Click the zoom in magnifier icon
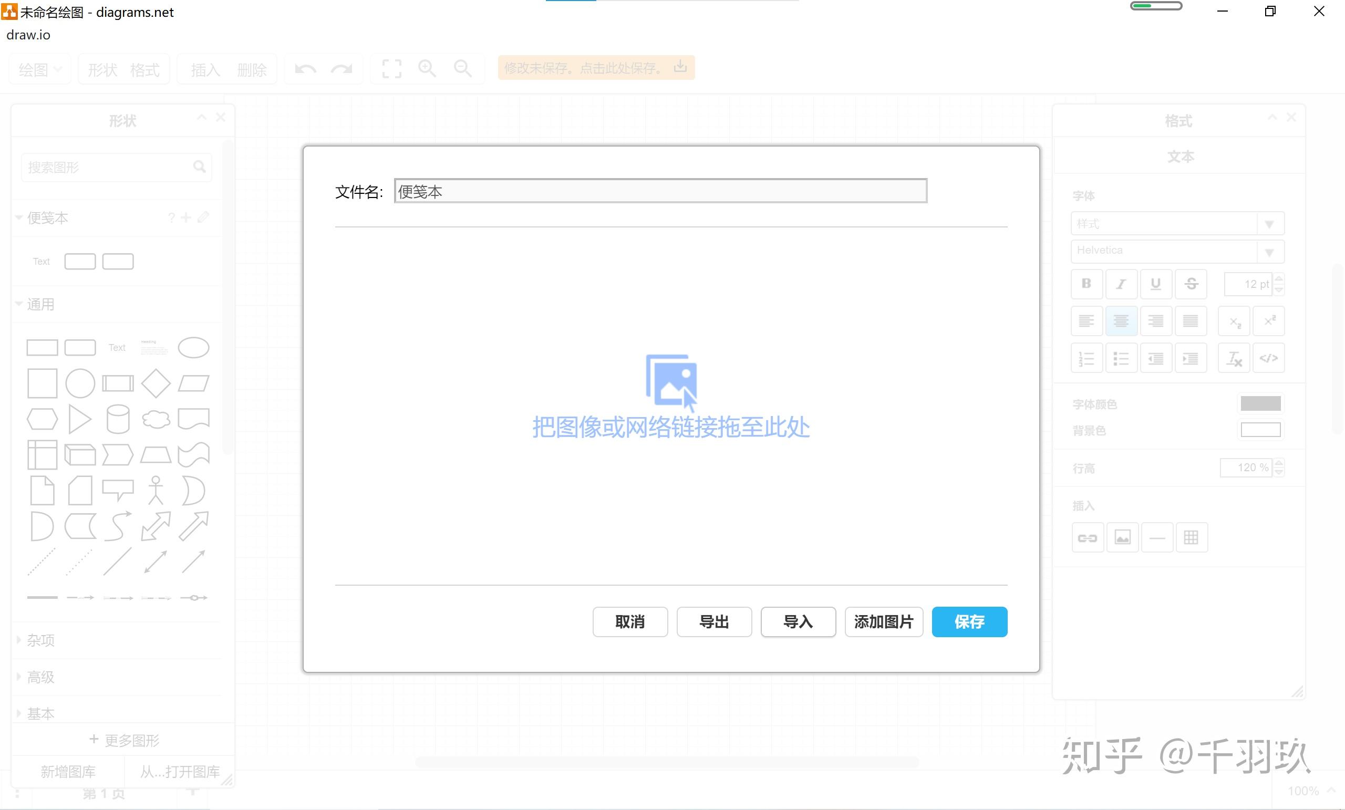This screenshot has width=1345, height=810. 427,69
